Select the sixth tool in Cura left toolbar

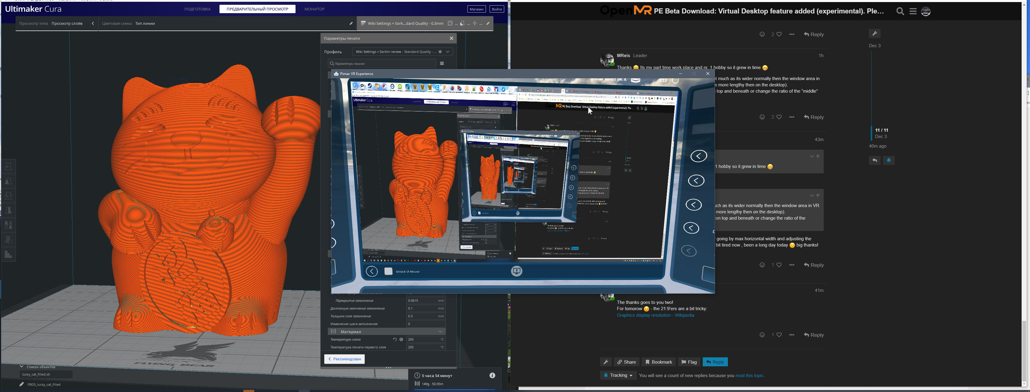tap(8, 240)
